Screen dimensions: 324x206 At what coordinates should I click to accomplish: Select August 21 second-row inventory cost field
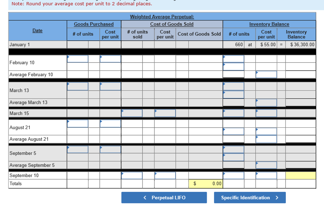[266, 131]
